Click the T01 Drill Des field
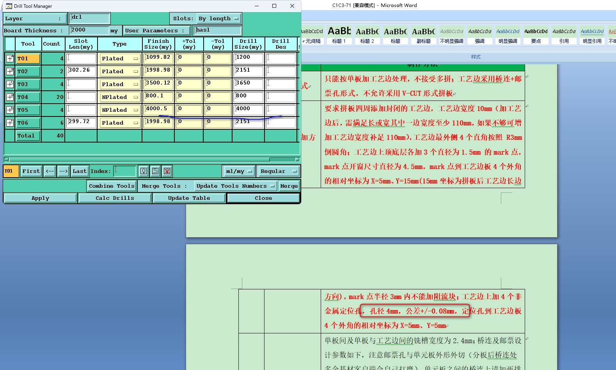616x370 pixels. [x=281, y=58]
